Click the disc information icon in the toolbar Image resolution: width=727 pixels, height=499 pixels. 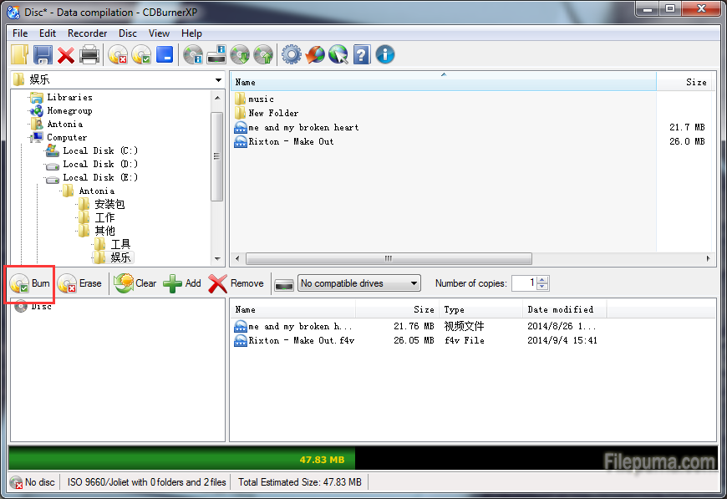tap(193, 55)
